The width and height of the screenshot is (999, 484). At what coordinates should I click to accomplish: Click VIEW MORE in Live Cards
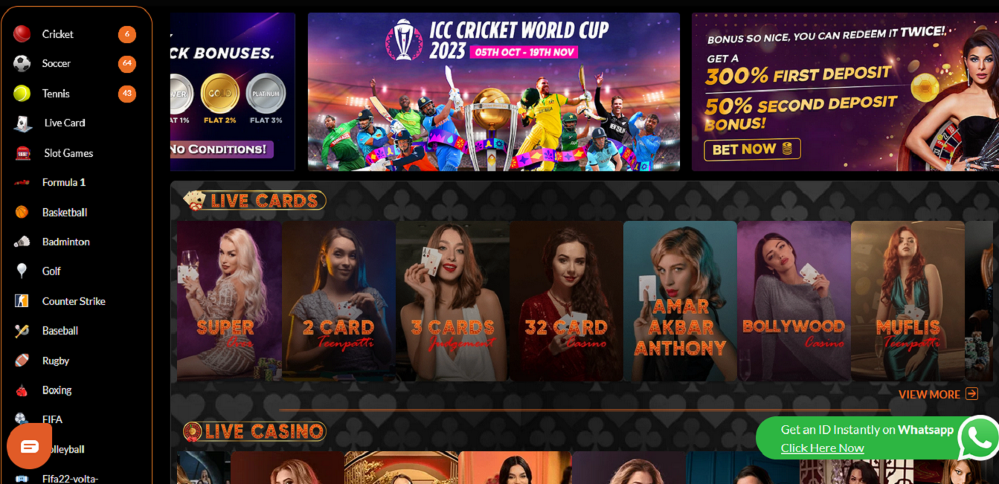coord(938,394)
